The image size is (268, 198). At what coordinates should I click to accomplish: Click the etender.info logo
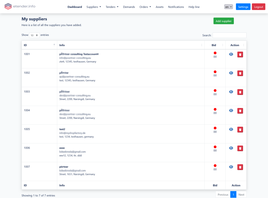click(20, 6)
